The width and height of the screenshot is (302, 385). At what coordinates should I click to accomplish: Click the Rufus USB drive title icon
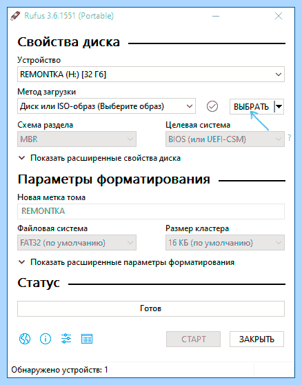pyautogui.click(x=15, y=16)
